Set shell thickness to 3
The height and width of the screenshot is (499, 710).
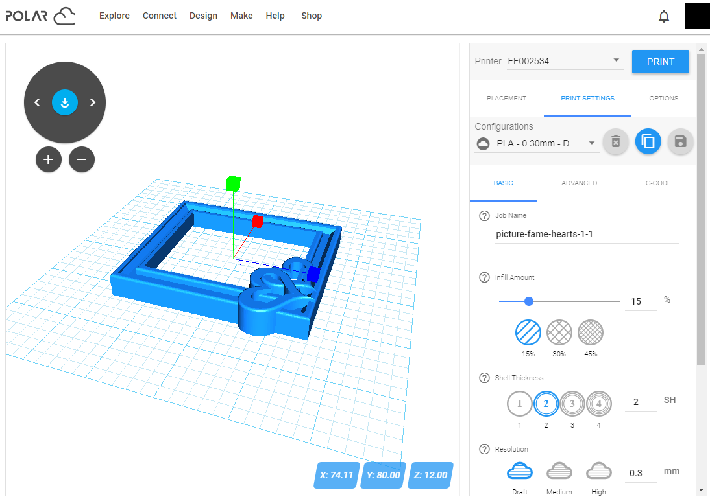572,404
